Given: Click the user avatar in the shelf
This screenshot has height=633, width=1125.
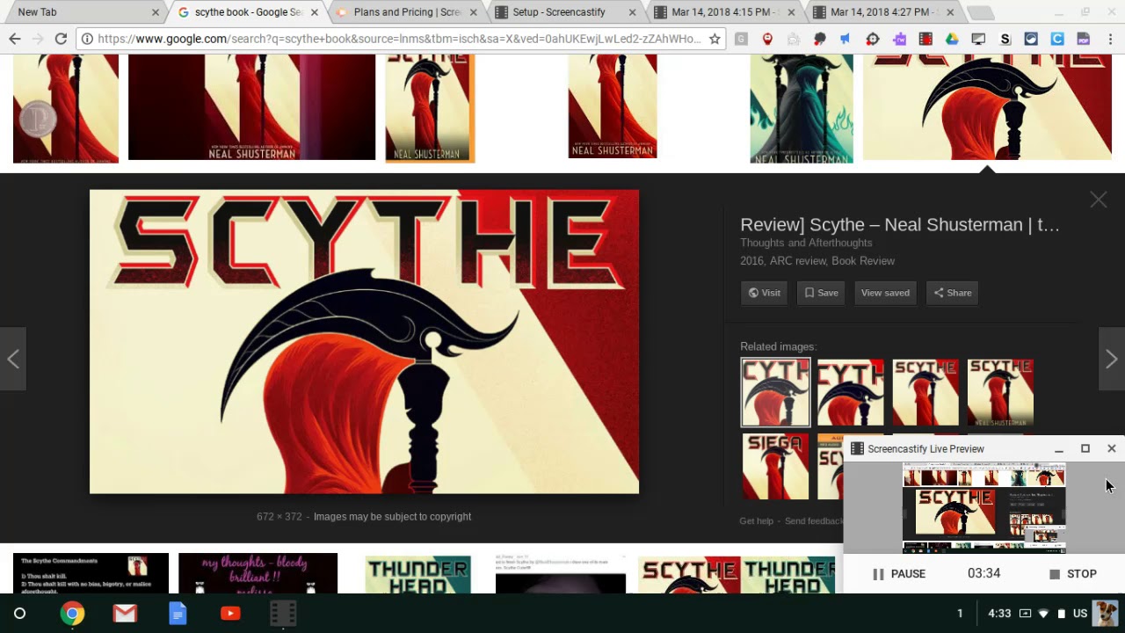Looking at the screenshot, I should (1106, 613).
